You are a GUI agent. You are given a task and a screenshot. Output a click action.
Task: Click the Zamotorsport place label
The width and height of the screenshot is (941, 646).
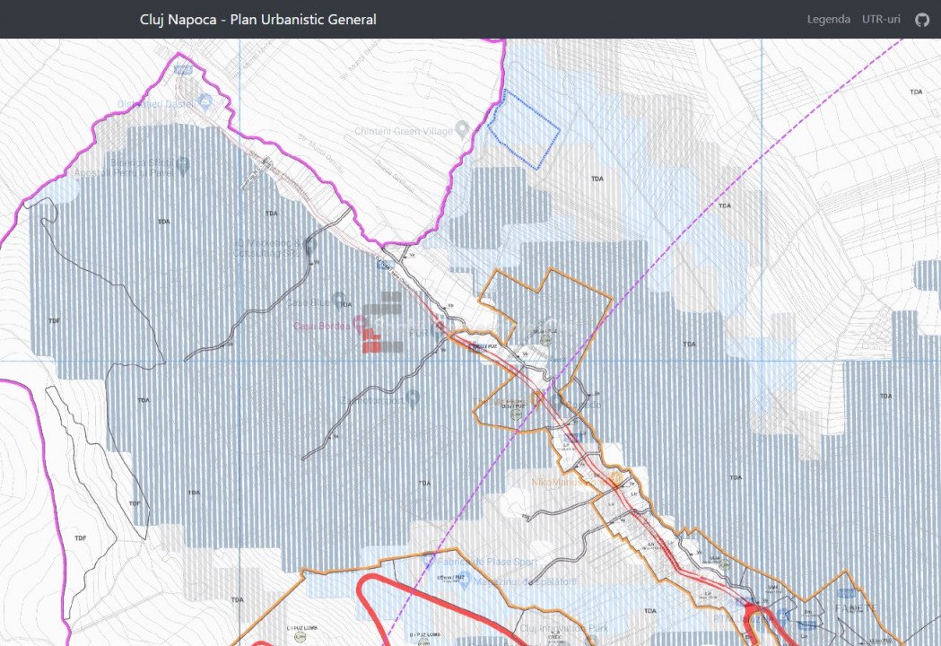tap(371, 402)
